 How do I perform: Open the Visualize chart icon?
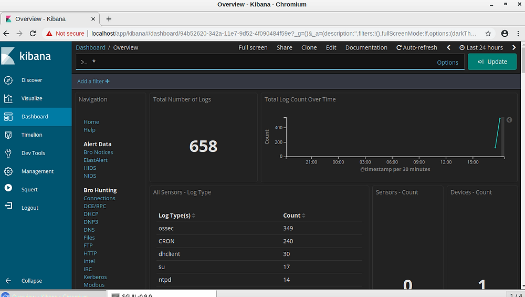coord(8,98)
